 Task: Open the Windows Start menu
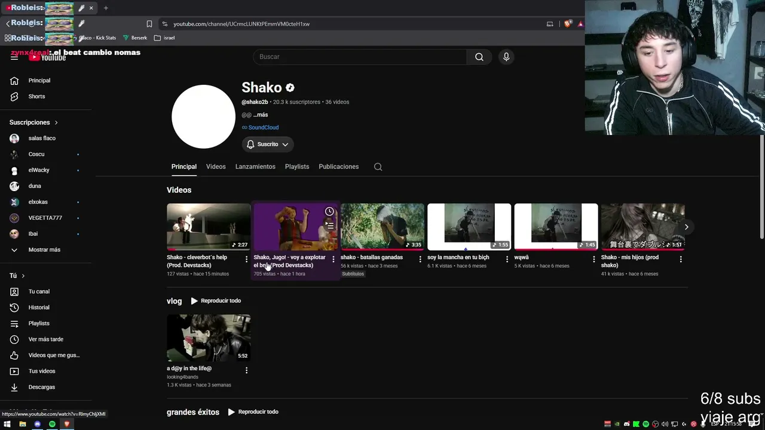(x=7, y=424)
